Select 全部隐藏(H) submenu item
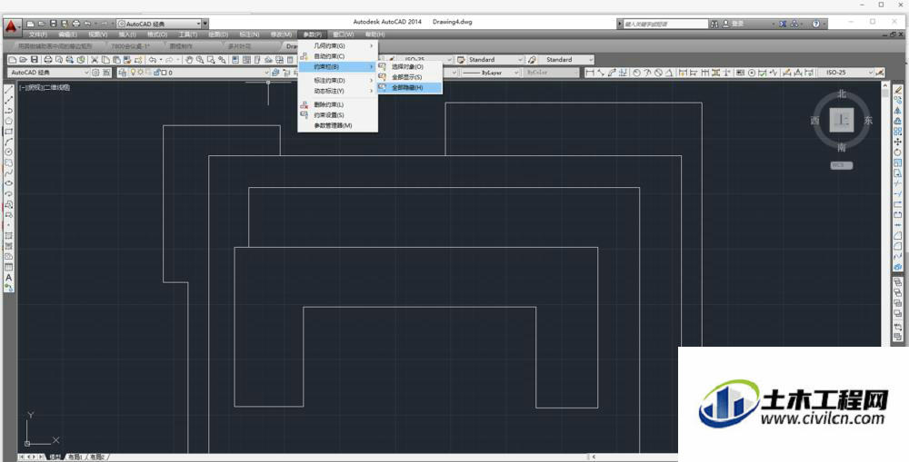The image size is (909, 462). tap(409, 87)
